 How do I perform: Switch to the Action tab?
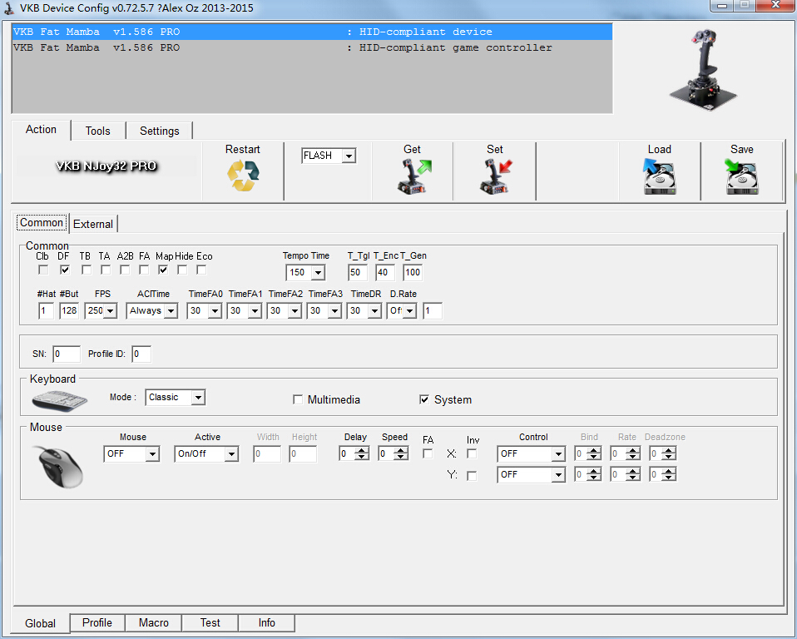click(x=41, y=130)
